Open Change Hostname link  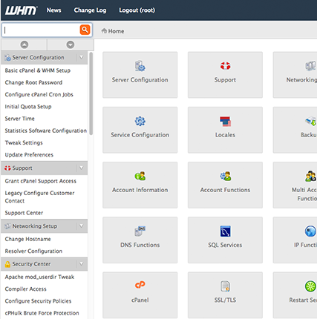pyautogui.click(x=28, y=239)
